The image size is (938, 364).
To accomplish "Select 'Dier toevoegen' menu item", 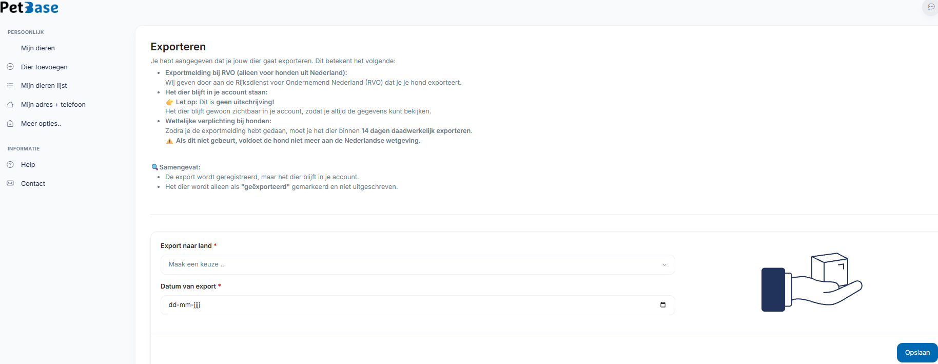I will click(44, 67).
